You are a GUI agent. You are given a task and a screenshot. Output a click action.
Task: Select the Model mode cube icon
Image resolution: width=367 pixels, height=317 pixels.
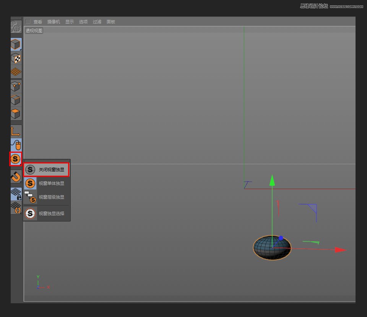(16, 44)
